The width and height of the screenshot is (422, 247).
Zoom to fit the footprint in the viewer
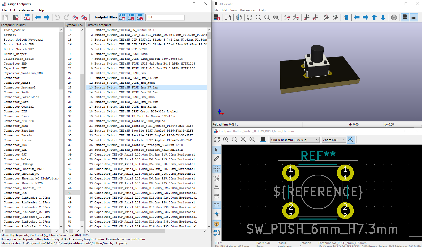pos(244,140)
